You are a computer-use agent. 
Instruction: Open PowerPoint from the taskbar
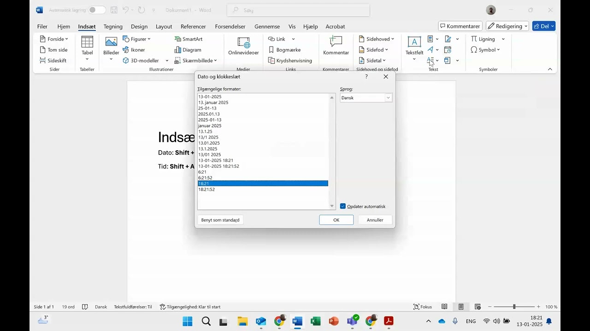(x=334, y=321)
